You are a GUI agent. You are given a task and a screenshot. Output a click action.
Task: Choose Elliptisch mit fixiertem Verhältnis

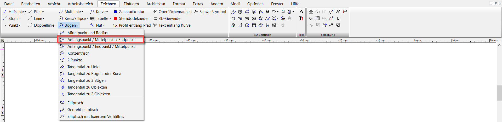click(x=101, y=117)
